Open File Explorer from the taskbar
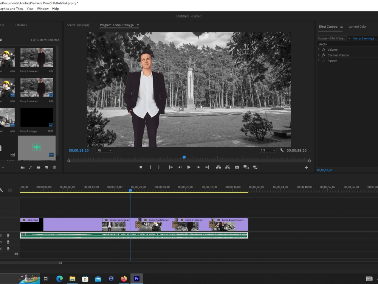This screenshot has height=284, width=378. (x=72, y=279)
